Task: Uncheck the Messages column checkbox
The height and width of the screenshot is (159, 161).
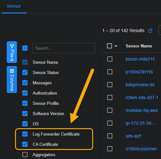Action: tap(25, 83)
